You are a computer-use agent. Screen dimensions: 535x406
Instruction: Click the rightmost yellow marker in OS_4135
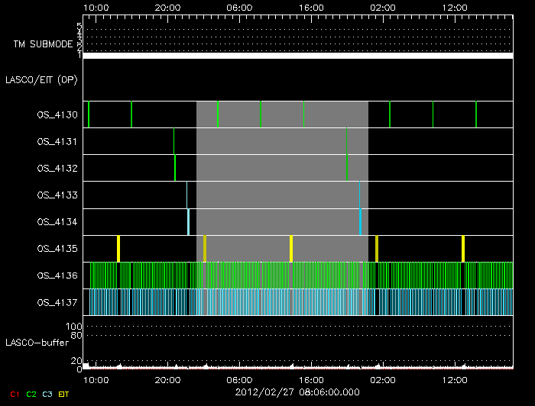click(463, 249)
